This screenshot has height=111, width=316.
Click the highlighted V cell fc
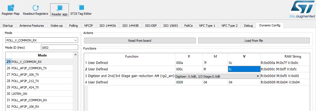pos(244,69)
